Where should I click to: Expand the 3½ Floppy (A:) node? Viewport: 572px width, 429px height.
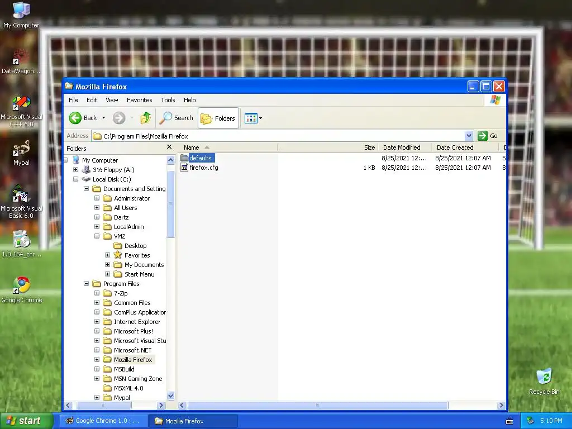[x=75, y=170]
